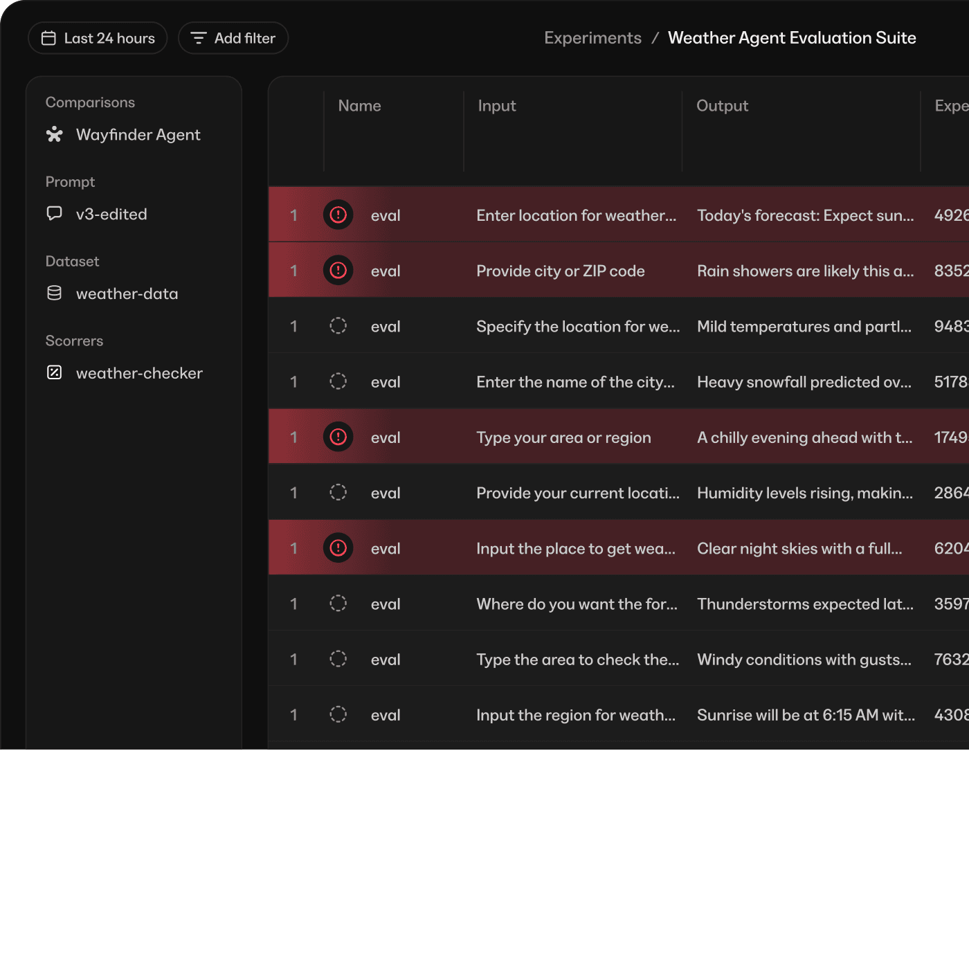Click dashed circle on Type the area to check row
This screenshot has width=969, height=969.
338,659
